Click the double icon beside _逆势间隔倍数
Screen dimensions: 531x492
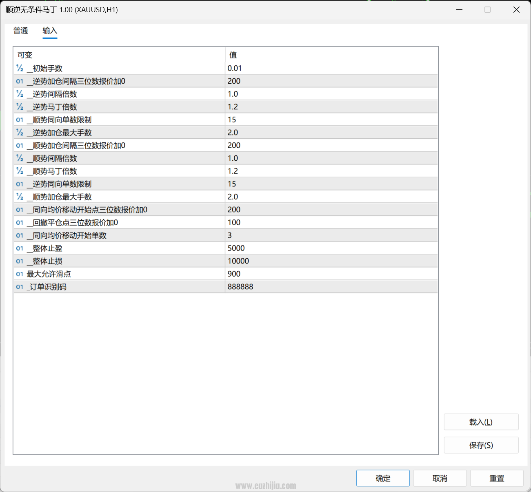20,94
